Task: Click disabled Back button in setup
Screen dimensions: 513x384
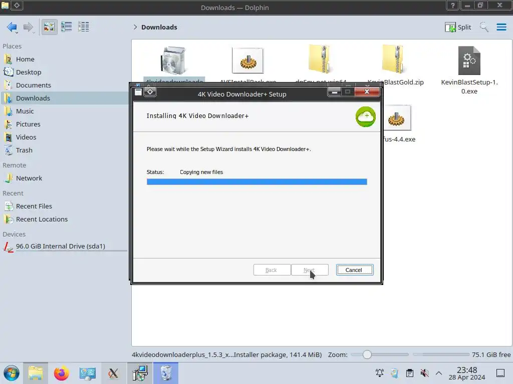Action: click(x=272, y=270)
